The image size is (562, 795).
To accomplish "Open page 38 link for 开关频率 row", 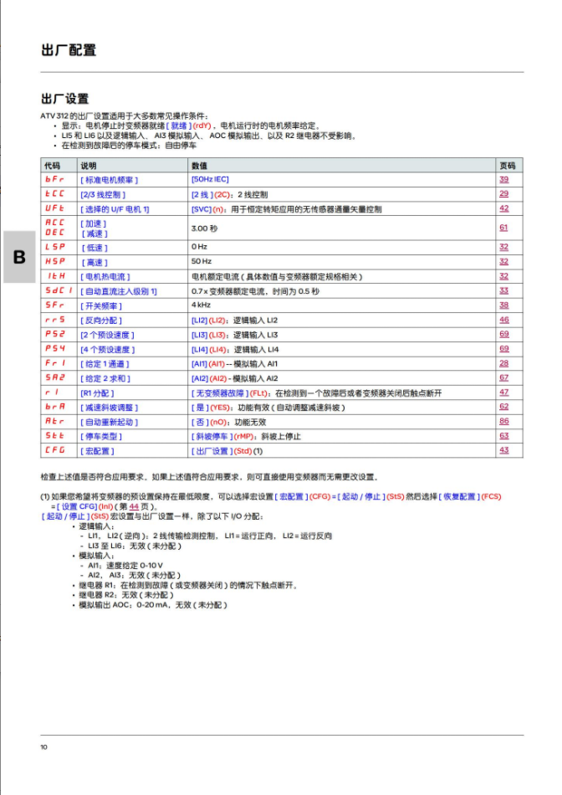I will [x=503, y=305].
